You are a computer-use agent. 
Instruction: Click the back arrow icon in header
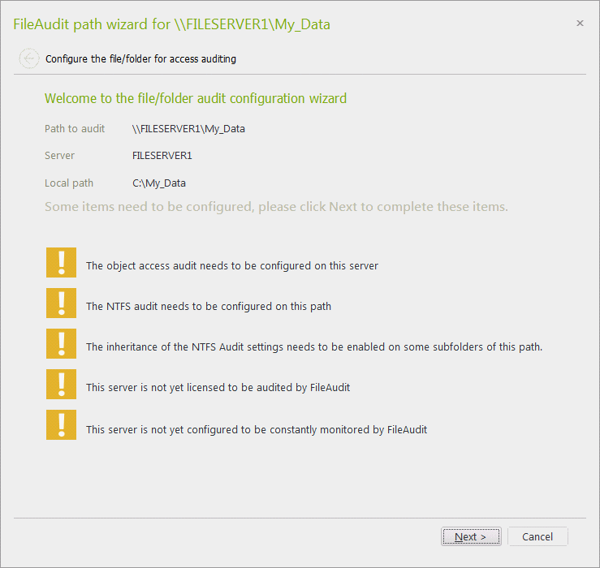point(29,58)
